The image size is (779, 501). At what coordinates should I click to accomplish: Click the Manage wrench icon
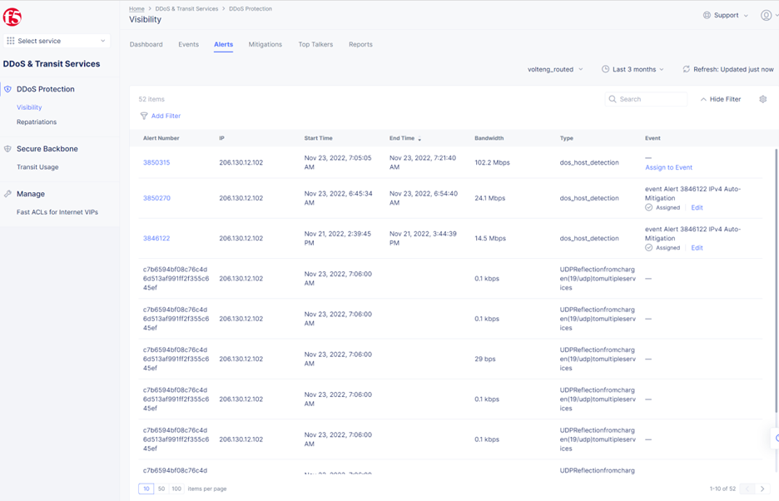coord(8,194)
